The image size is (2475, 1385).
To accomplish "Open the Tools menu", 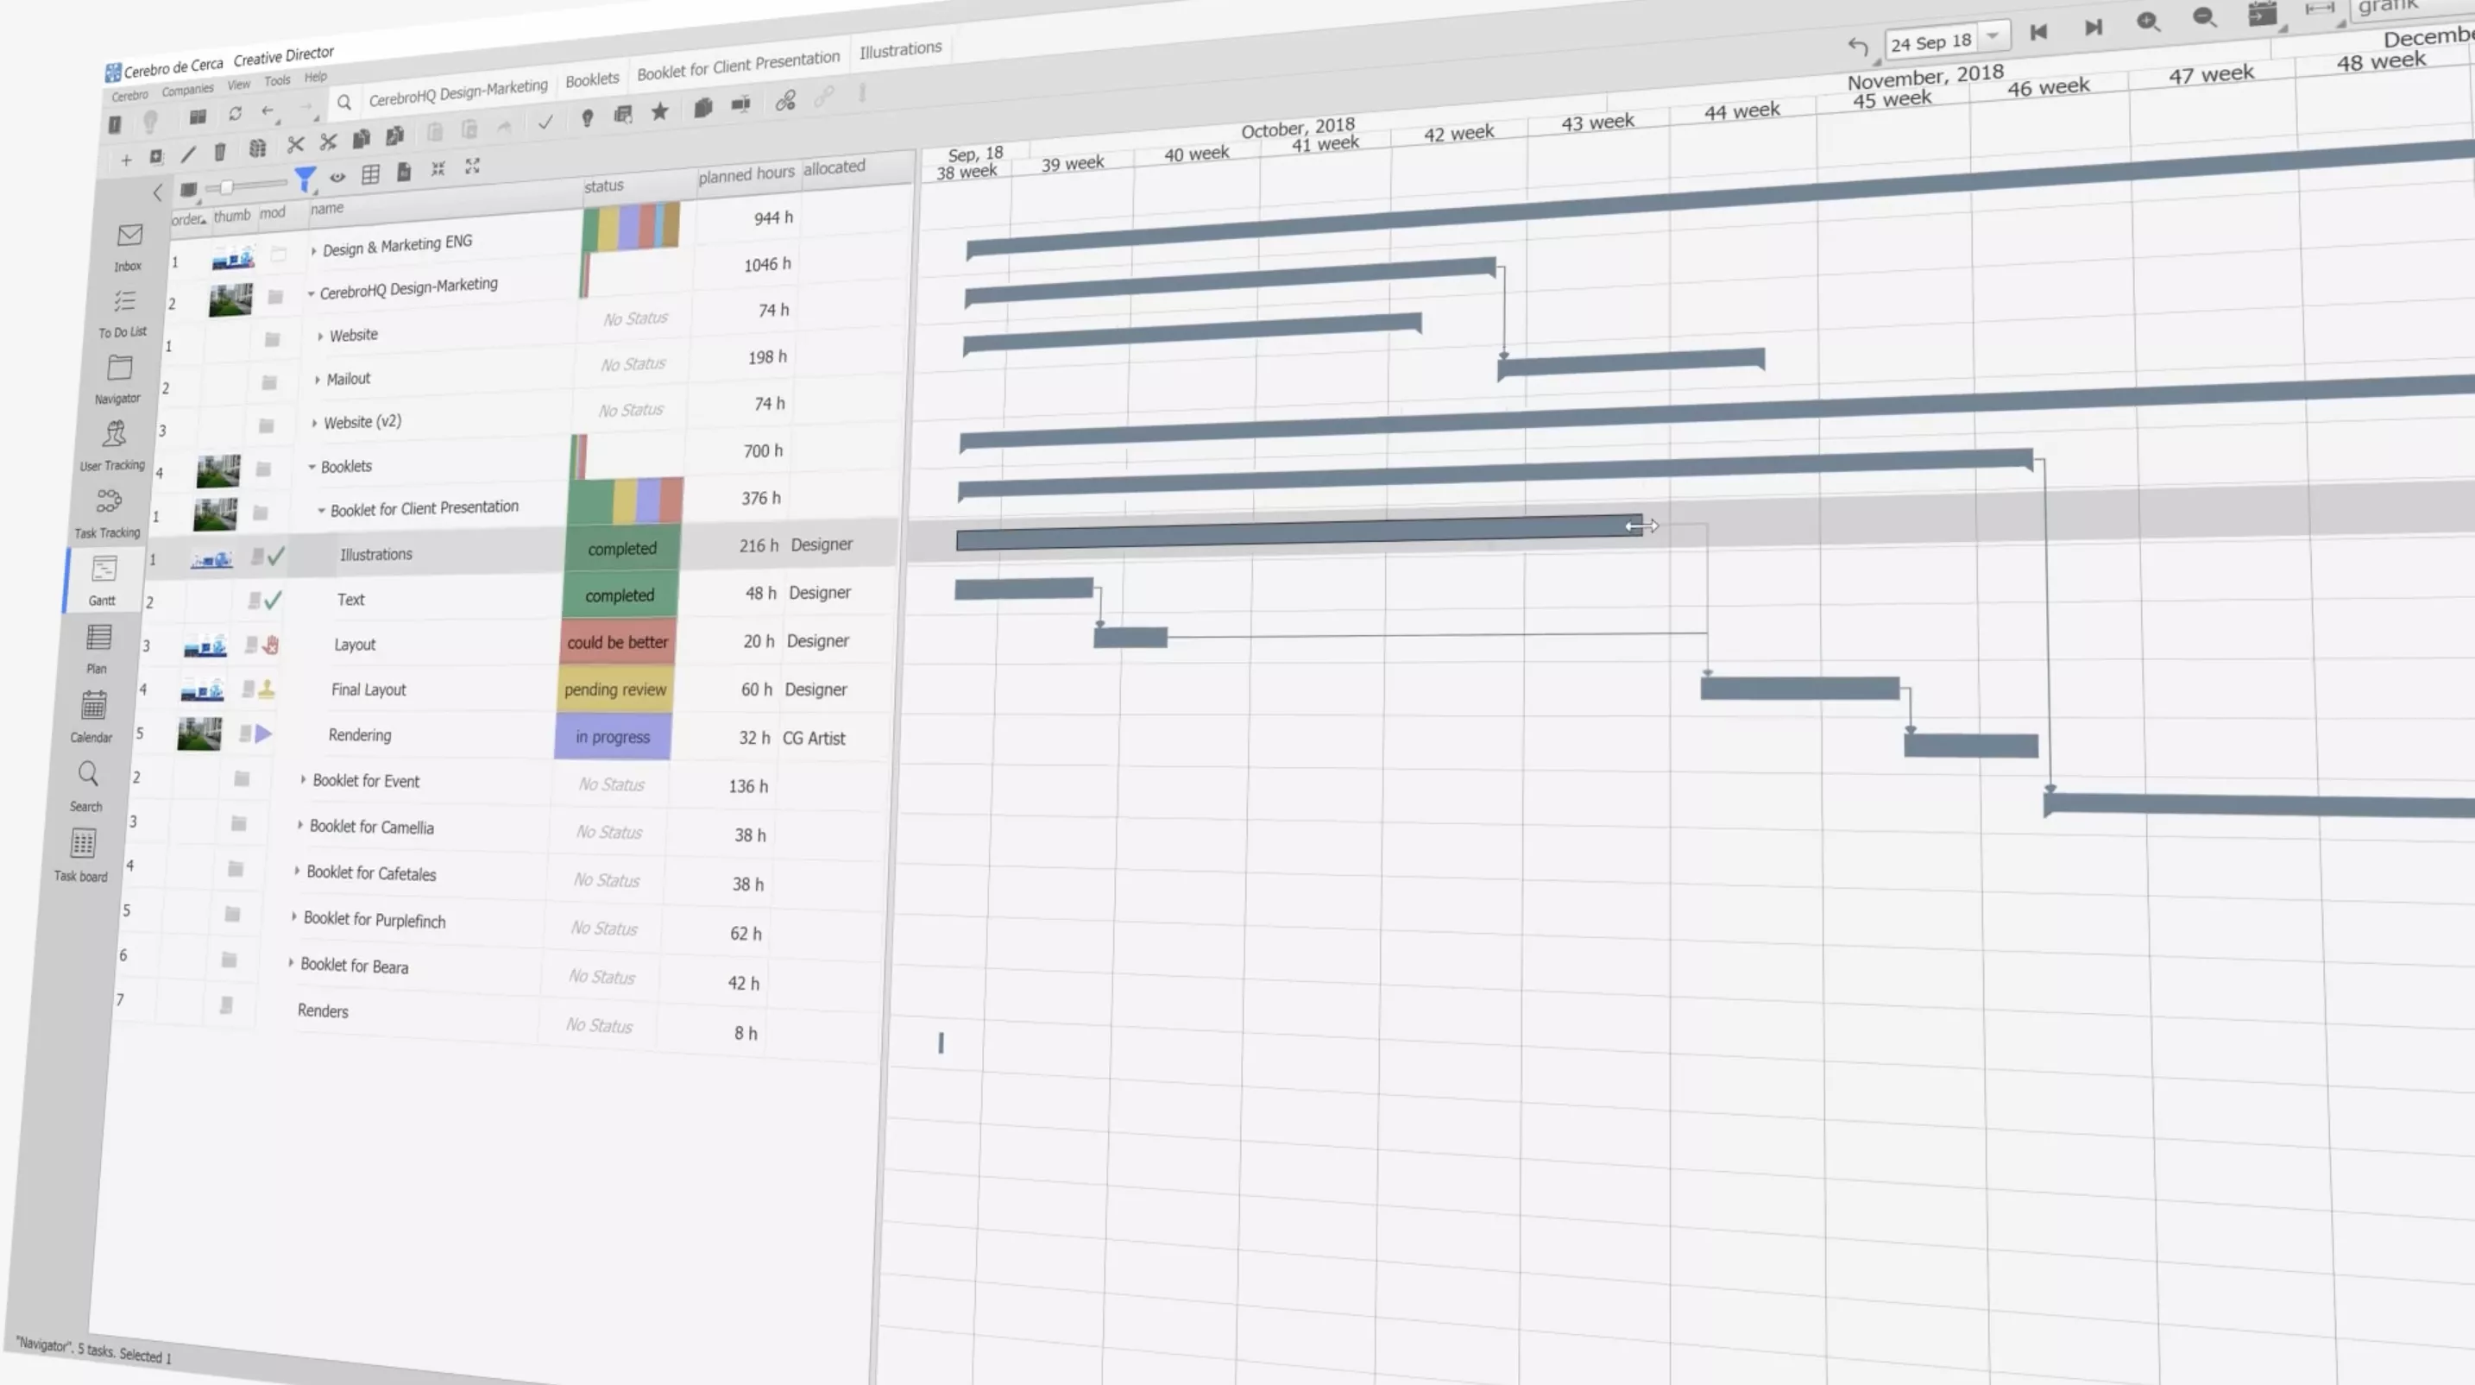I will 278,80.
